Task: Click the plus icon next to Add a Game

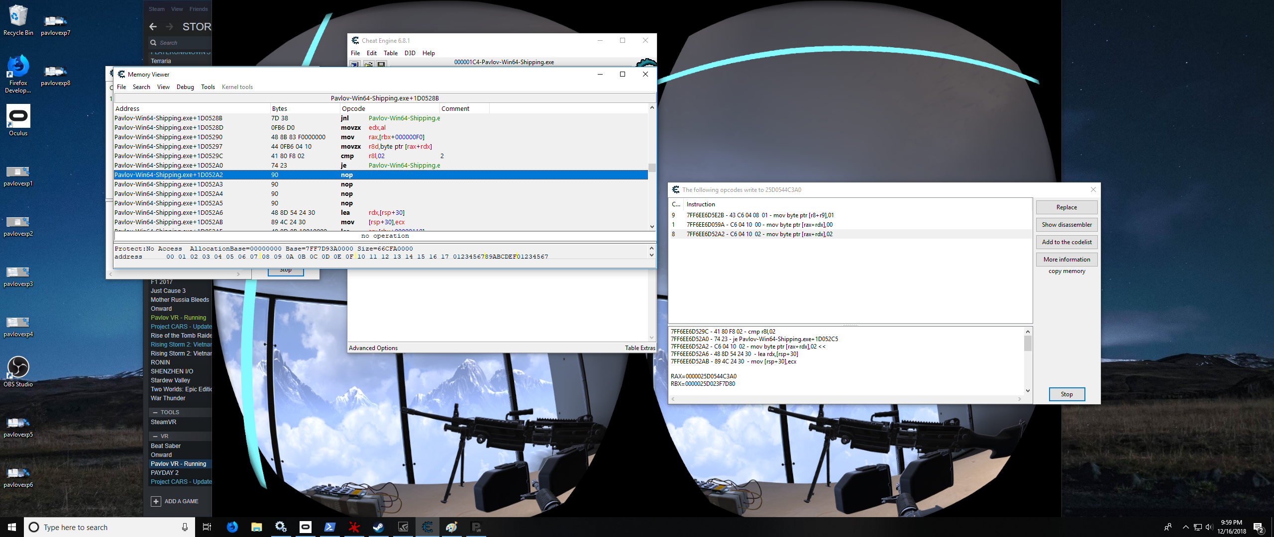Action: [156, 501]
